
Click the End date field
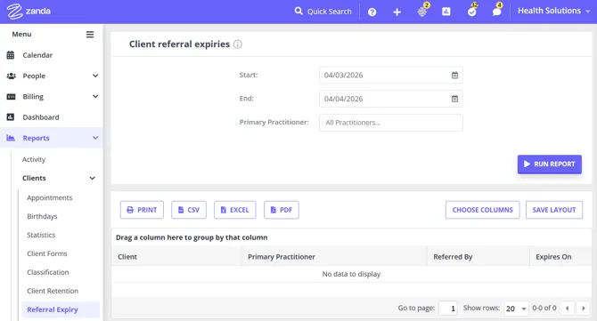pos(391,99)
